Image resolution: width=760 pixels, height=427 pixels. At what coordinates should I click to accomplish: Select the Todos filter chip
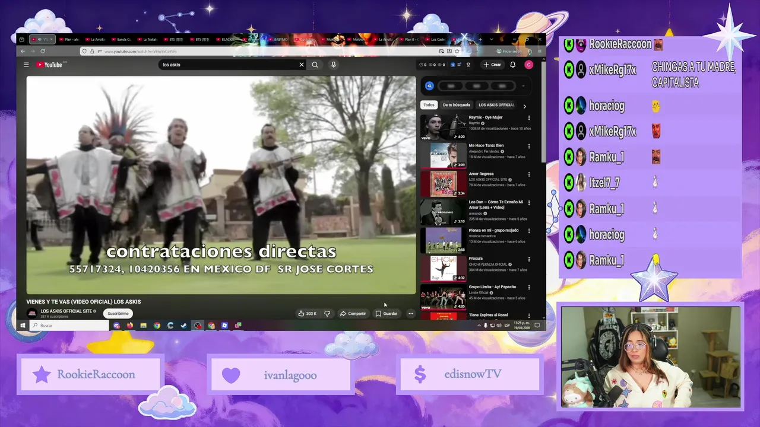(429, 105)
